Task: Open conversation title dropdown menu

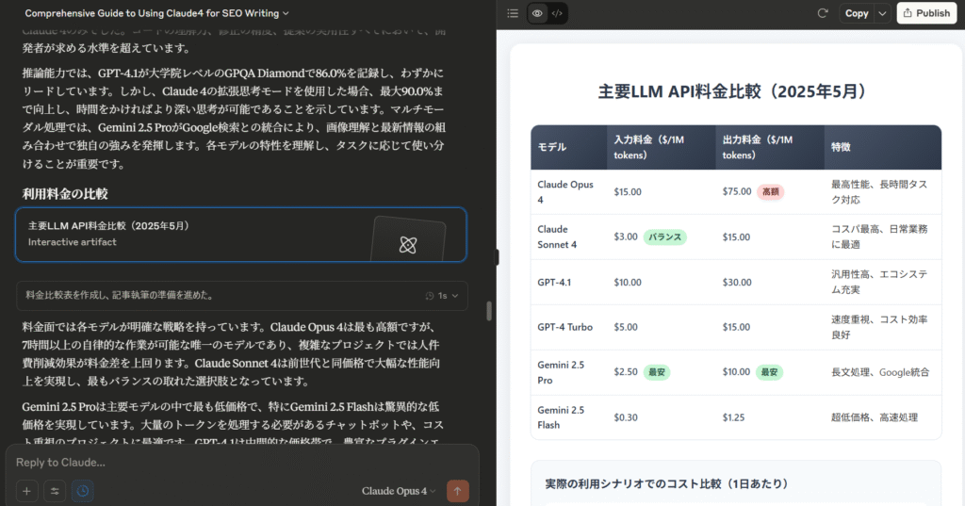Action: (157, 13)
